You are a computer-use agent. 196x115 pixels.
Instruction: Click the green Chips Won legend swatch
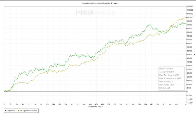[x=6, y=111]
